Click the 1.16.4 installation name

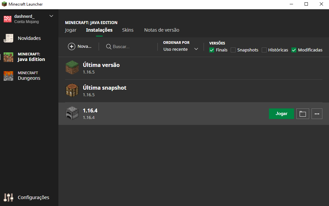coord(90,111)
